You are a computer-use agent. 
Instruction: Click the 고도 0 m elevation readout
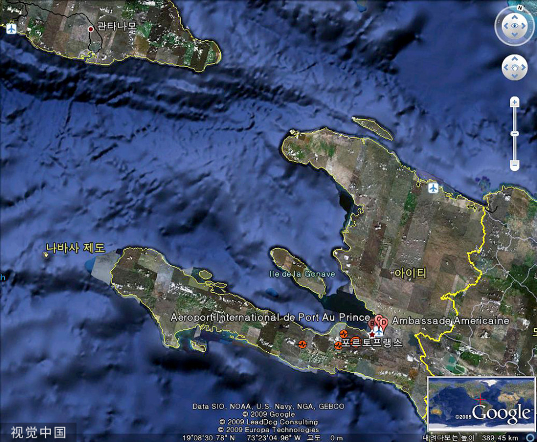[325, 438]
